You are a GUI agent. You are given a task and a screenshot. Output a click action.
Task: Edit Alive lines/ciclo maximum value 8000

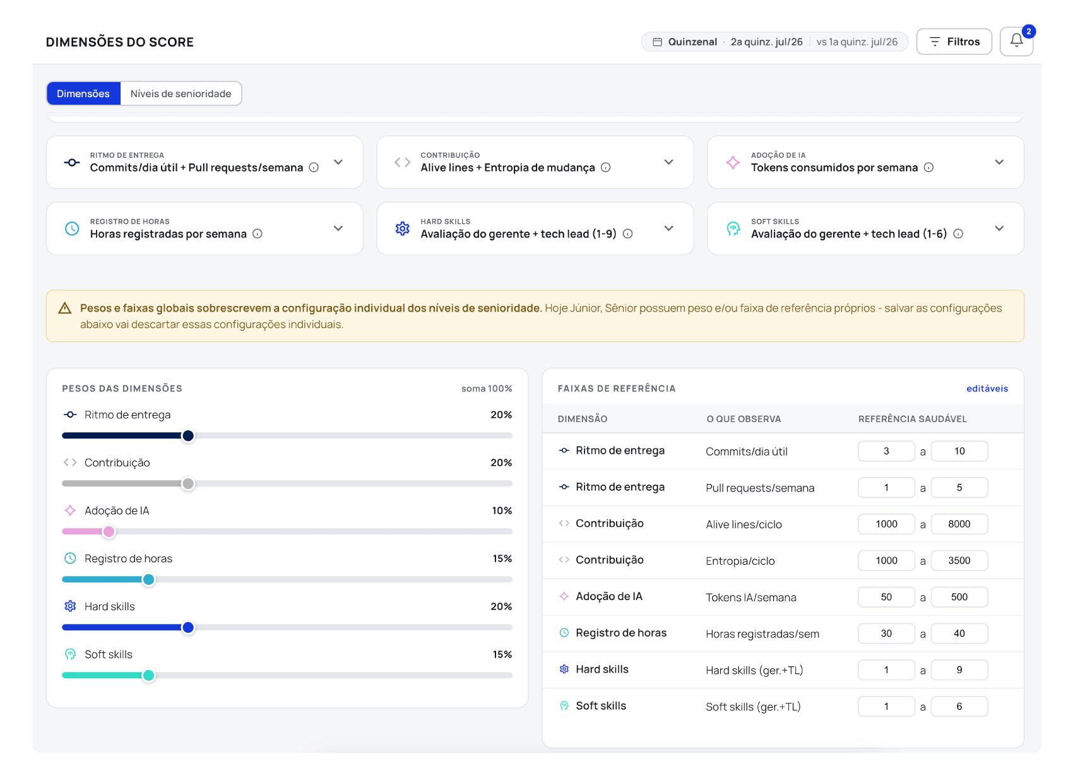click(959, 524)
